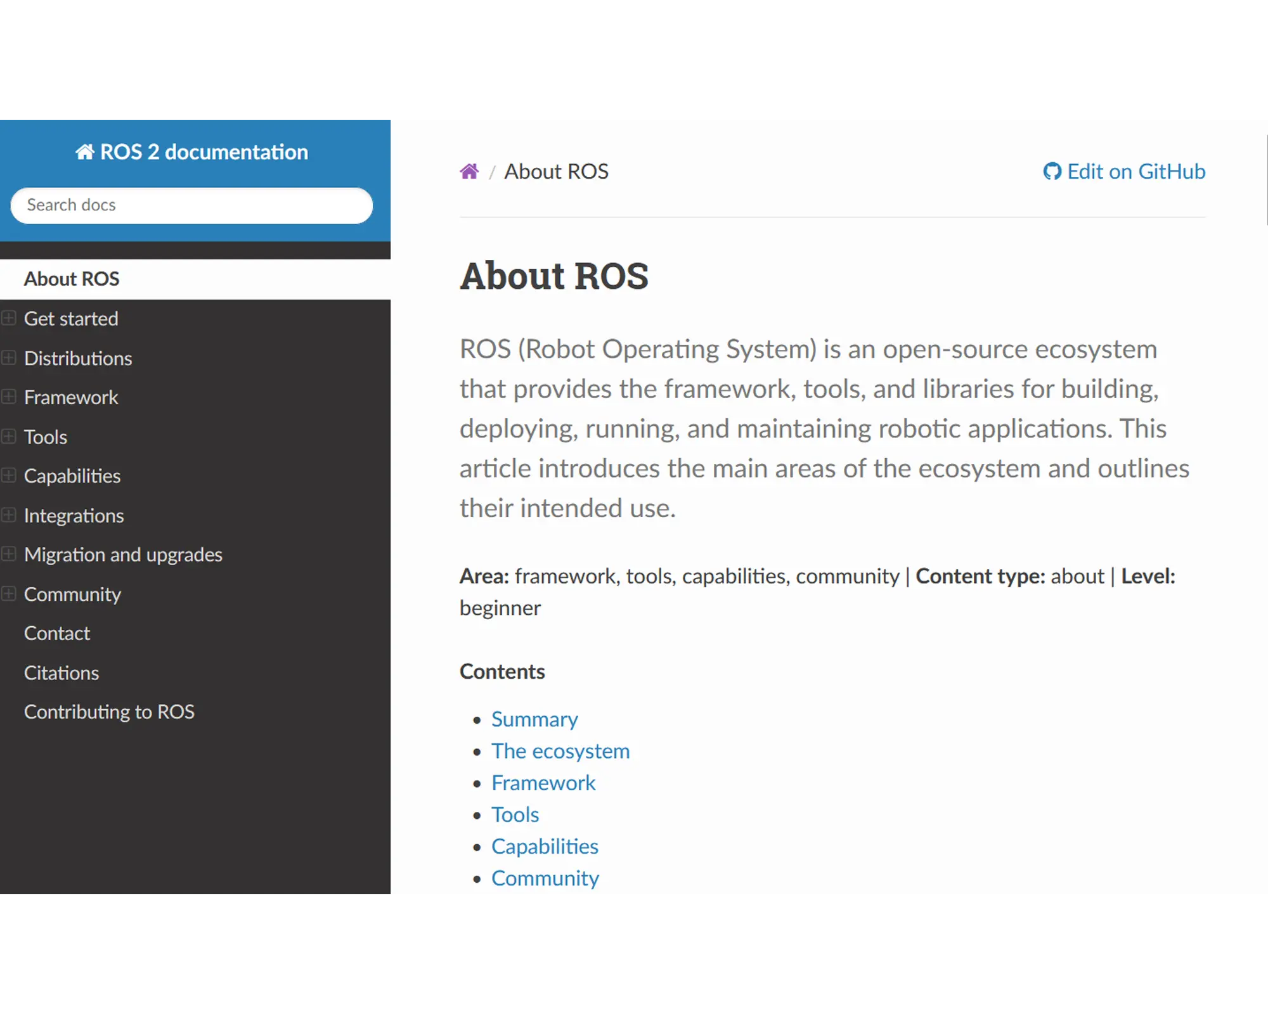Viewport: 1268px width, 1014px height.
Task: Expand Migration and upgrades section
Action: pyautogui.click(x=9, y=555)
